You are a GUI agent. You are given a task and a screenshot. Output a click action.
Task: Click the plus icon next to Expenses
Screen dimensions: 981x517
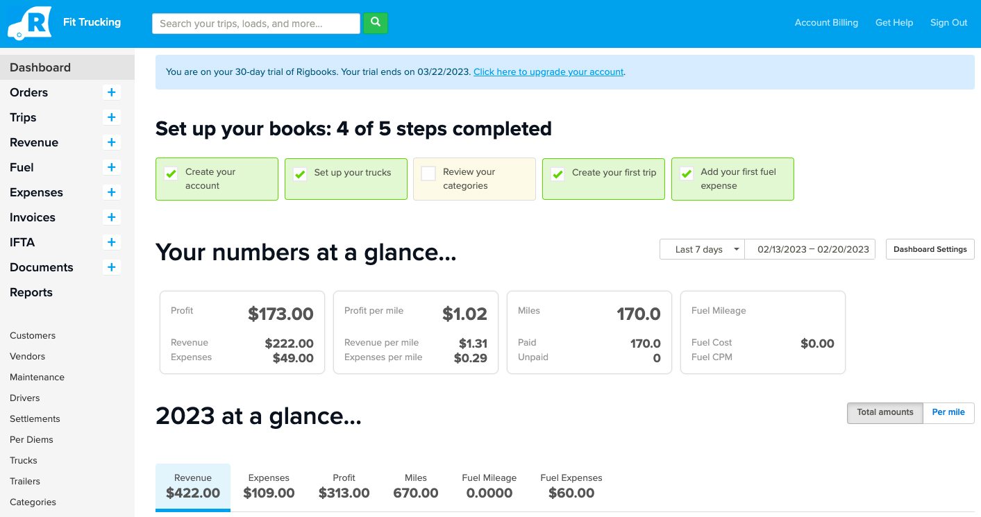coord(111,192)
